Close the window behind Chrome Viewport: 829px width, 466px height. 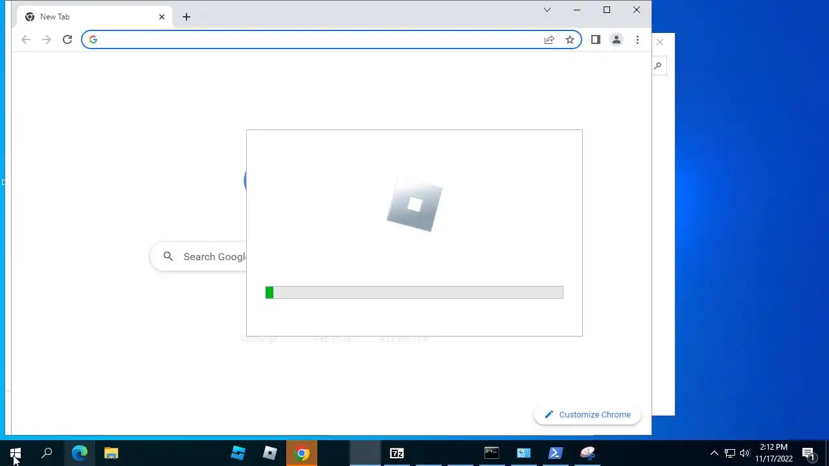(660, 42)
